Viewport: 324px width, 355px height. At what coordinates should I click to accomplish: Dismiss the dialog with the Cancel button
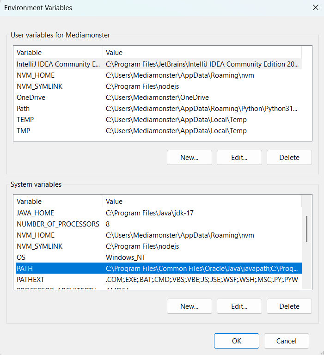click(x=287, y=341)
